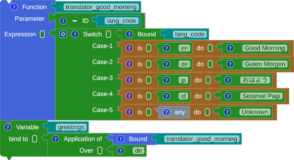Edit the 'Unknown' text field
The width and height of the screenshot is (294, 160).
[x=255, y=112]
